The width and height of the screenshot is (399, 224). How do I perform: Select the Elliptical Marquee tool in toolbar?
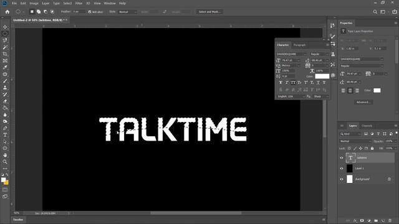(x=5, y=34)
